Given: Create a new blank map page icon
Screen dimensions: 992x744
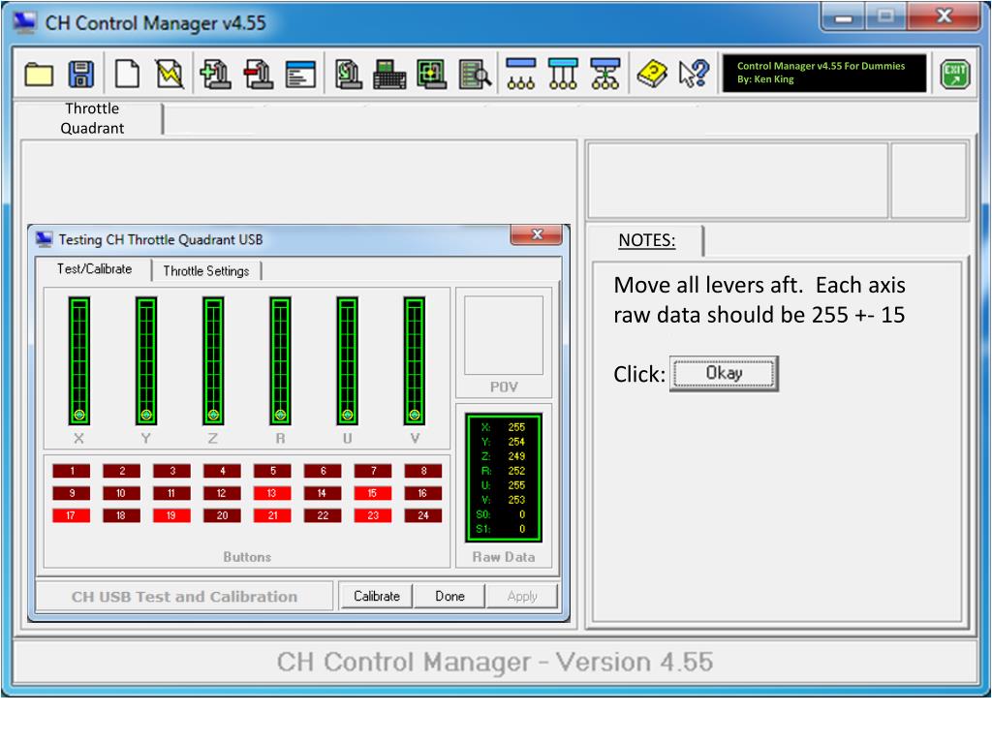Looking at the screenshot, I should [127, 74].
